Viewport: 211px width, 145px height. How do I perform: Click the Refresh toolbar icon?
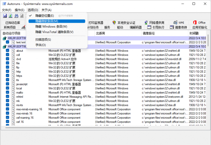tap(10, 16)
